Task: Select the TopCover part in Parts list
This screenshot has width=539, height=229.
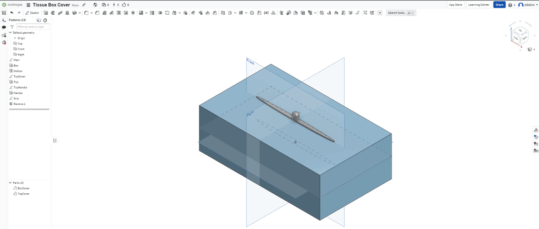Action: coord(23,194)
